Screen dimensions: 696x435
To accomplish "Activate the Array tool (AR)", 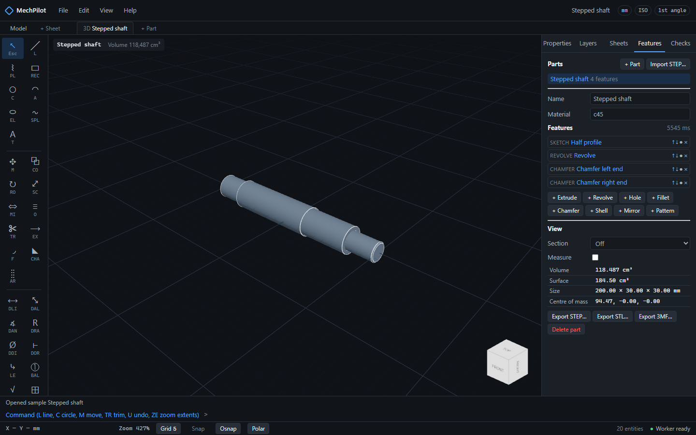I will [x=13, y=276].
